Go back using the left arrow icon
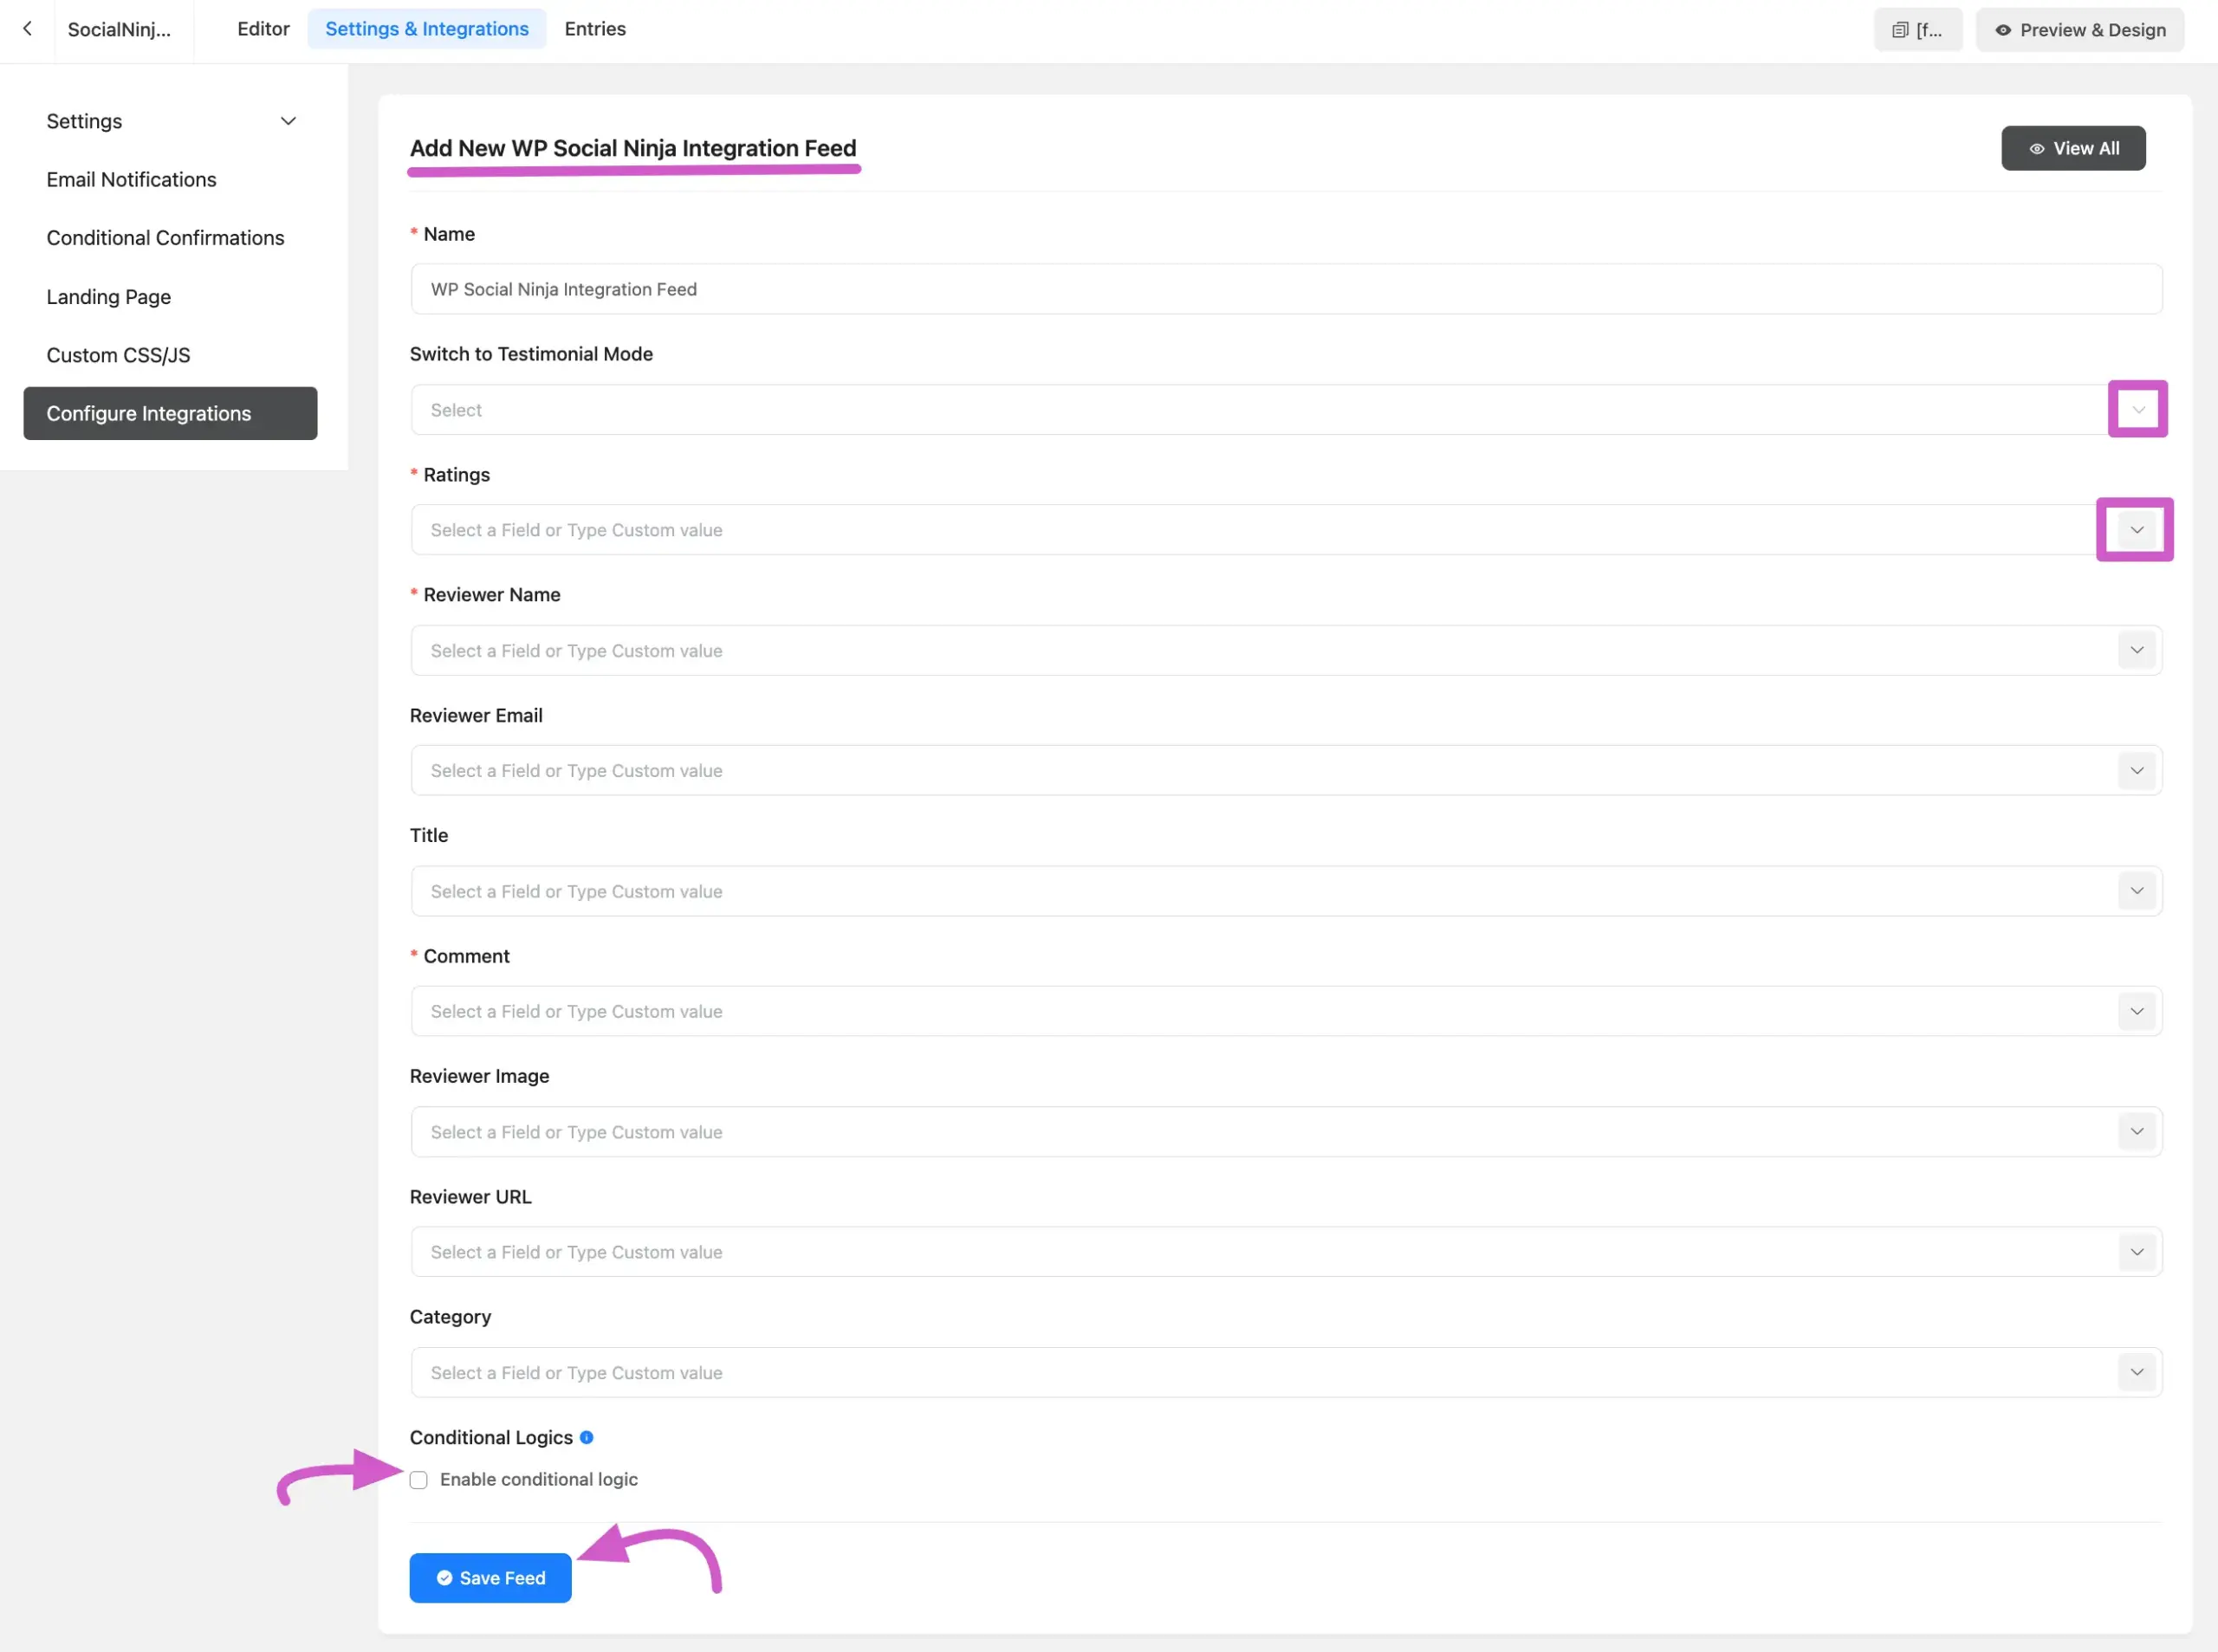 point(28,29)
